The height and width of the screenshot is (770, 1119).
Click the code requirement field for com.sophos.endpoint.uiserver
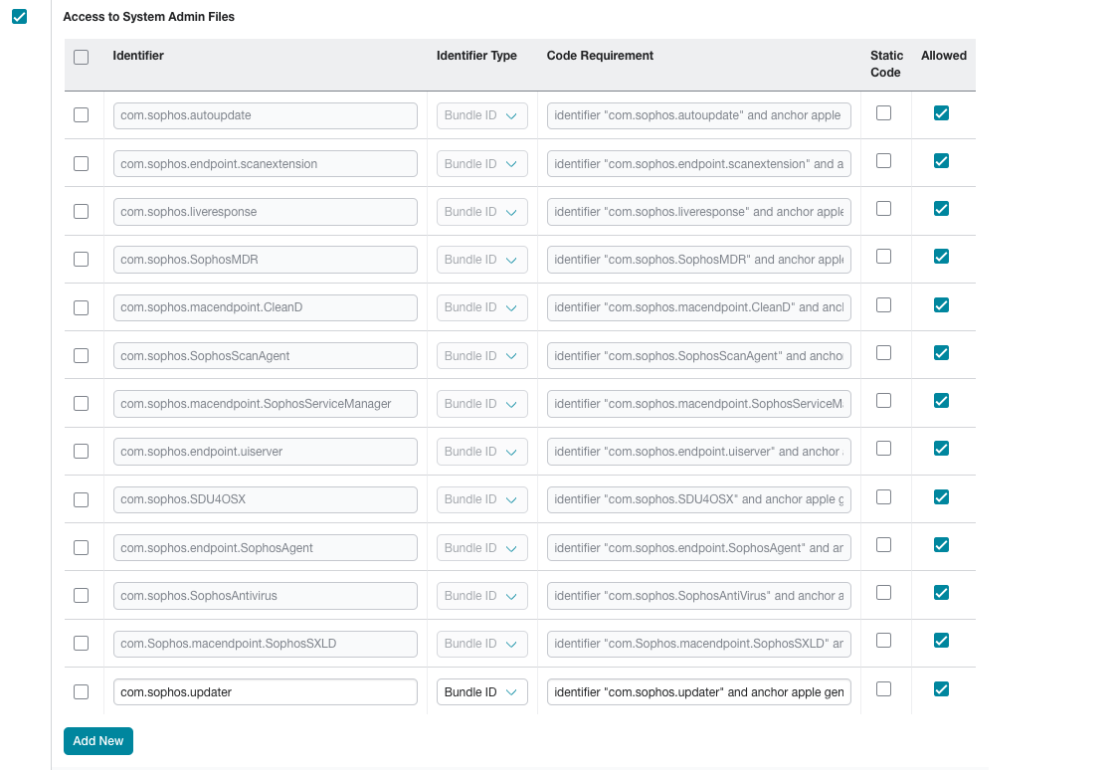[x=698, y=452]
